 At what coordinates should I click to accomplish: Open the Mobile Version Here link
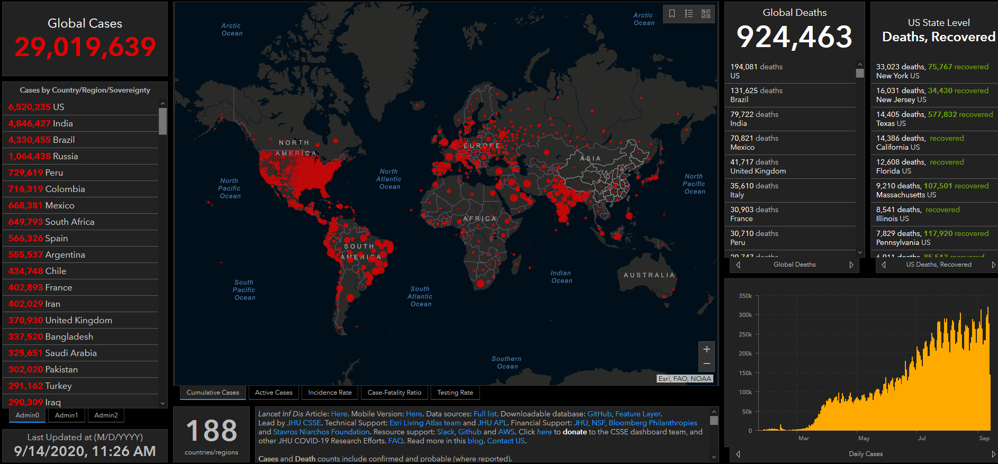click(x=414, y=414)
